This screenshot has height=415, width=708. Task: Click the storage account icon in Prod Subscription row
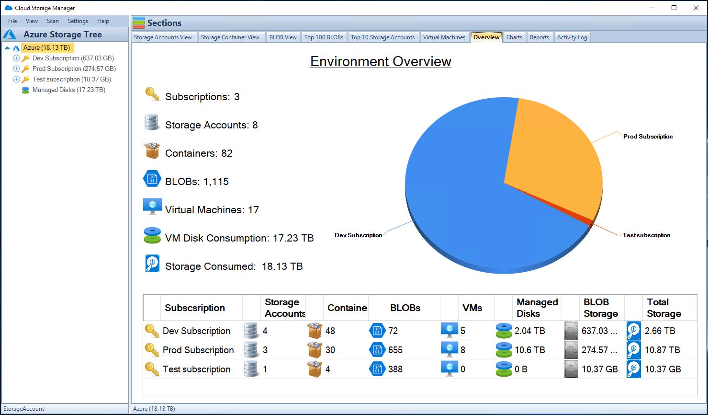(251, 350)
